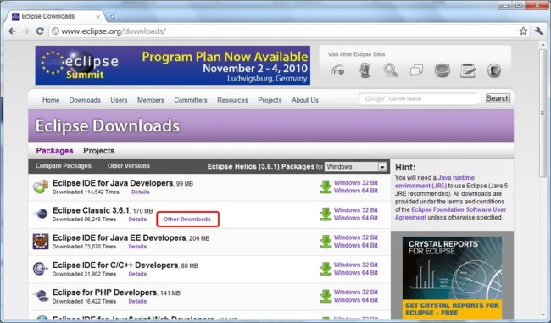This screenshot has height=323, width=551.
Task: Click the Crystal Reports for Eclipse ad
Action: click(x=452, y=277)
